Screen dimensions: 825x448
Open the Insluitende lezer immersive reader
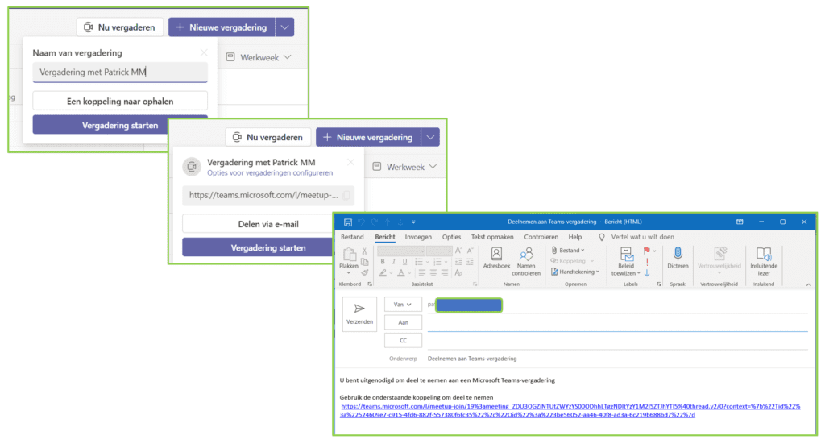coord(764,261)
